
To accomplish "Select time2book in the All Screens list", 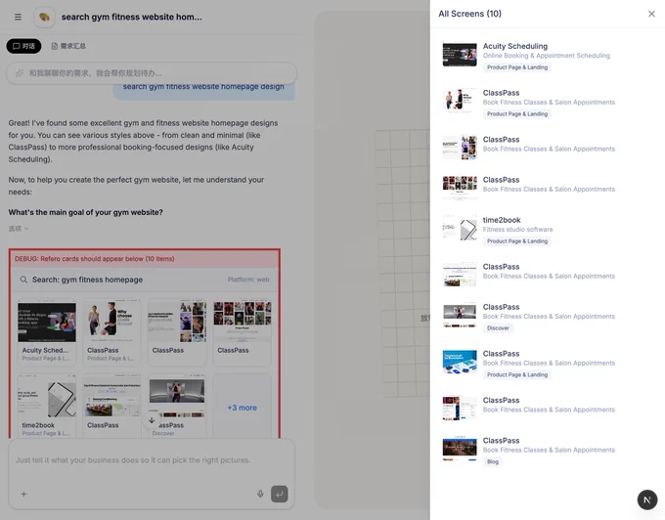I will (x=547, y=230).
